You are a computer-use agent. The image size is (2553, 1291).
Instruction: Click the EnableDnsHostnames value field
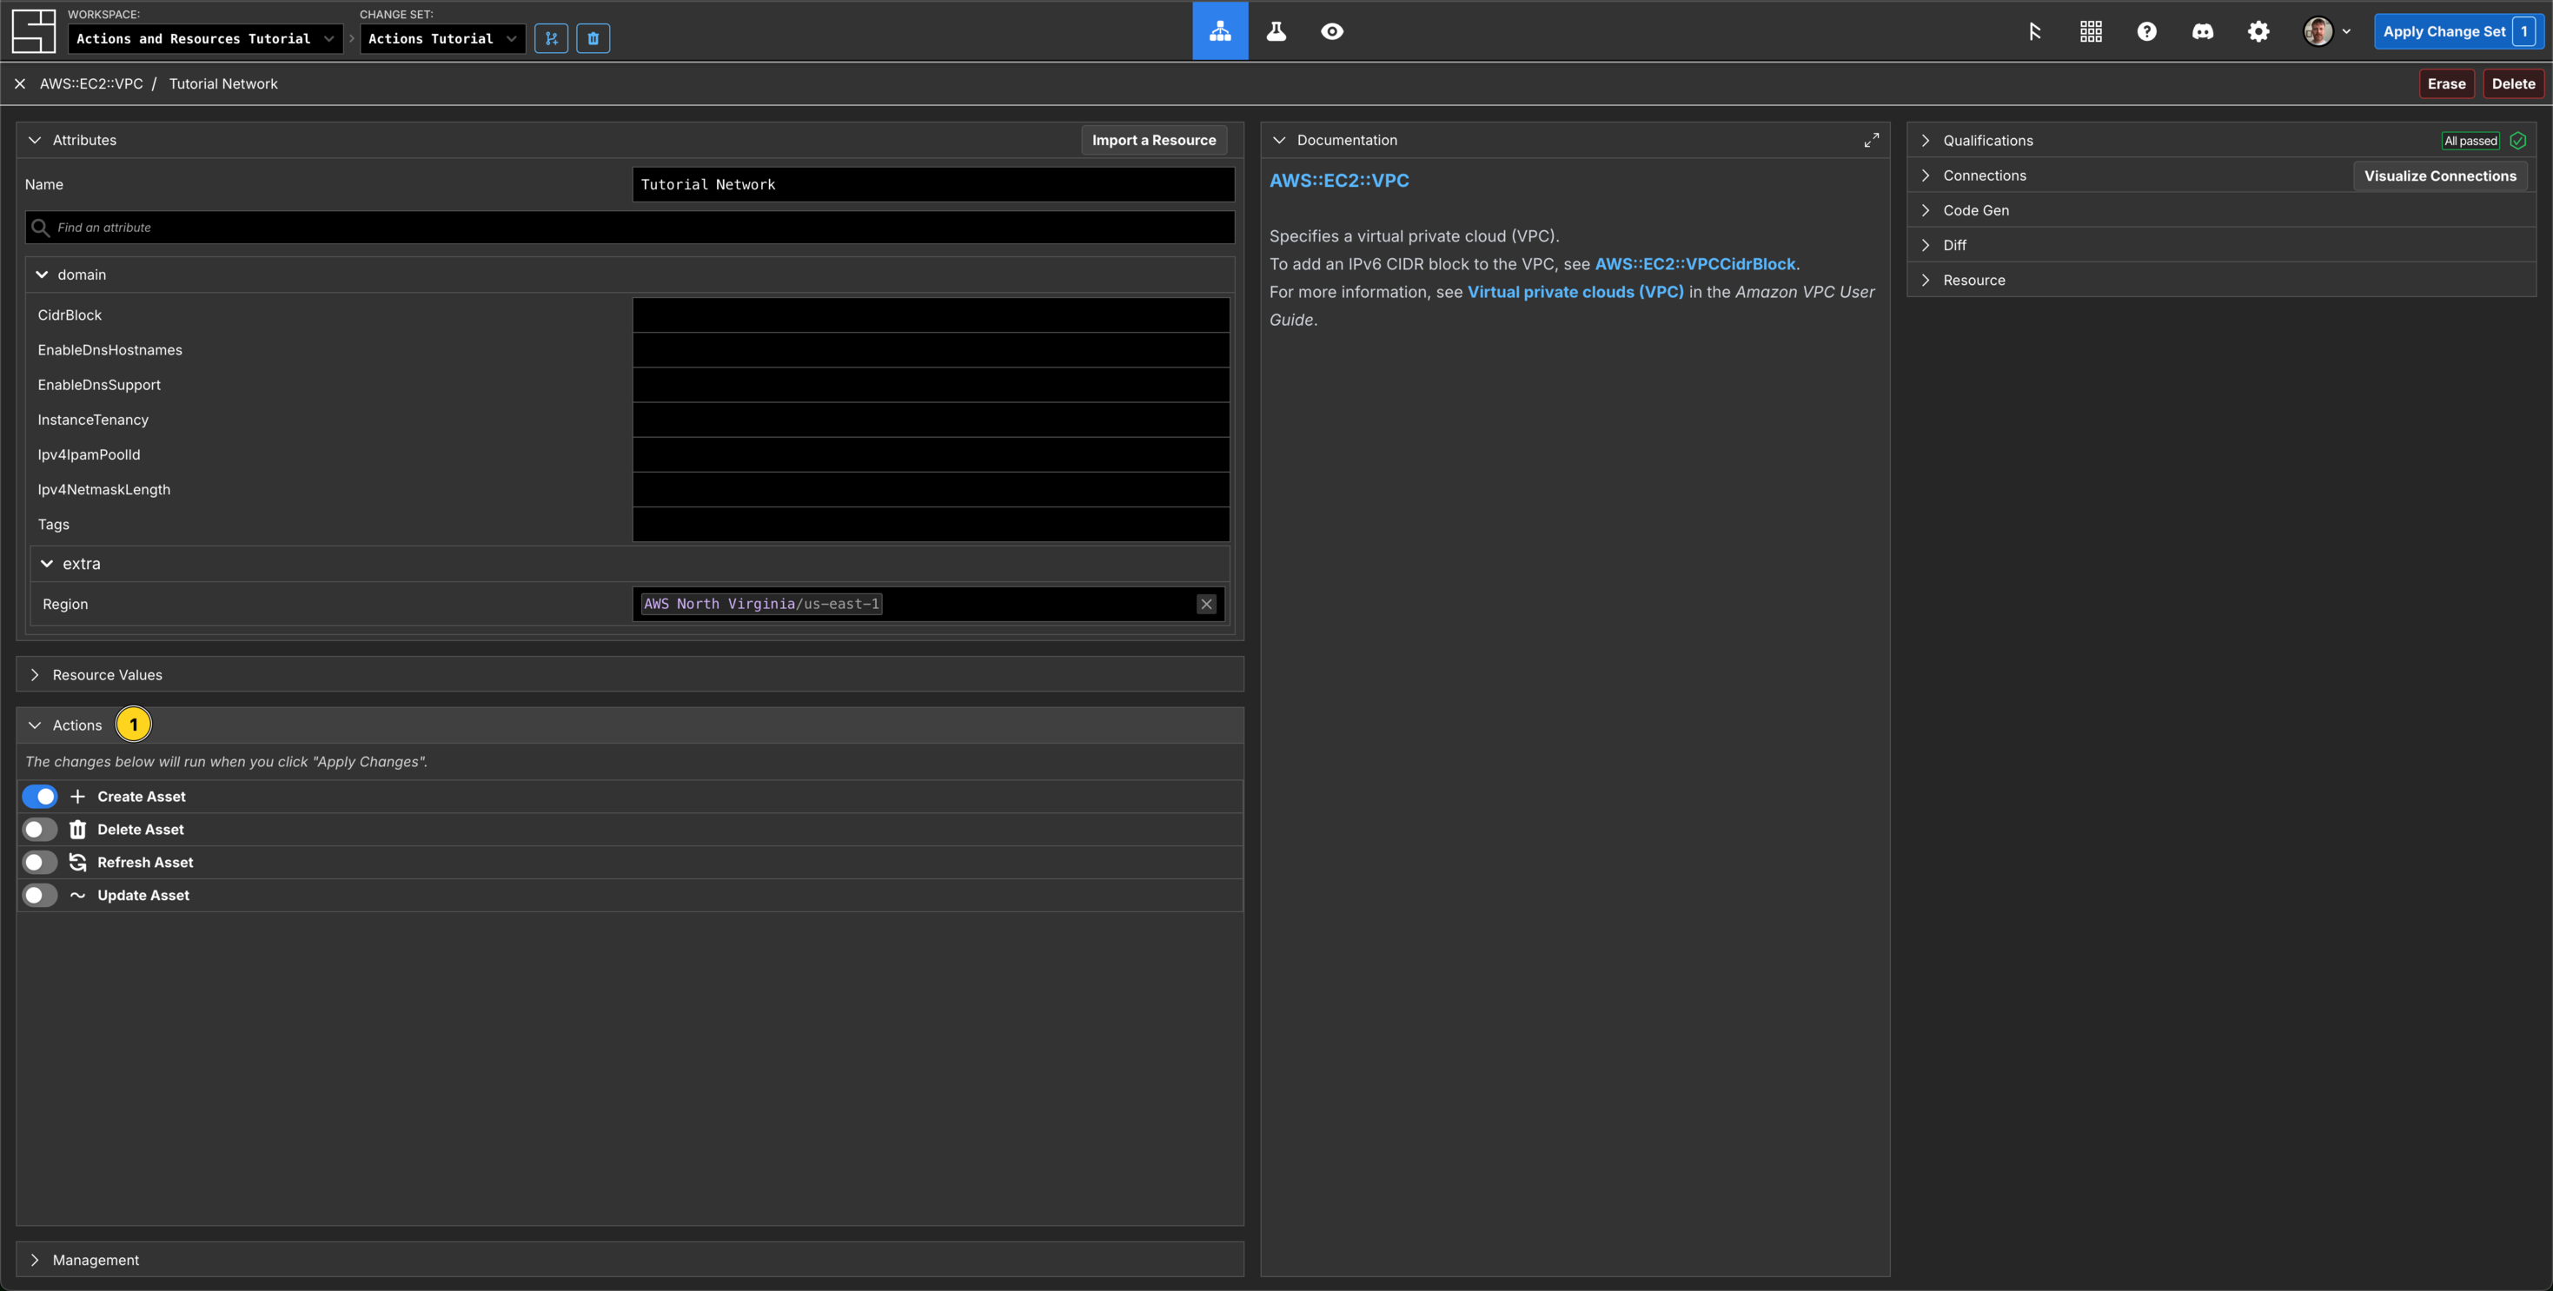pos(931,350)
